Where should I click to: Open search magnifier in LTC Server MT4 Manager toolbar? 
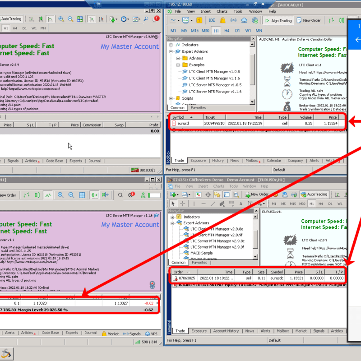click(x=146, y=19)
